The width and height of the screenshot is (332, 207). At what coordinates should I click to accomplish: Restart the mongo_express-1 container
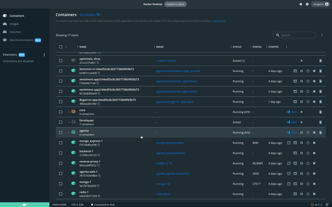(x=308, y=143)
